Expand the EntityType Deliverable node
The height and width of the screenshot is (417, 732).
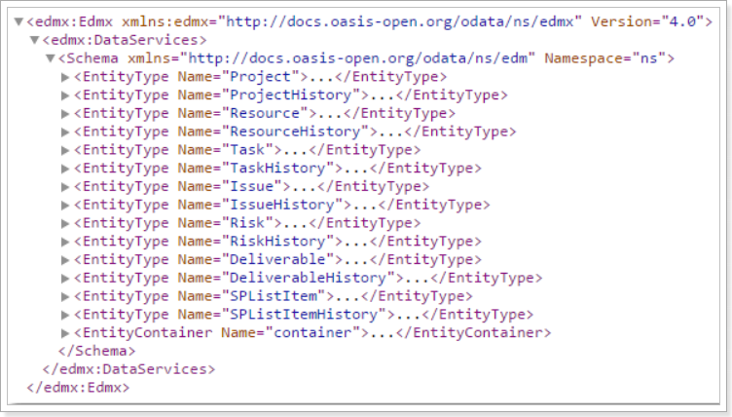pos(65,259)
